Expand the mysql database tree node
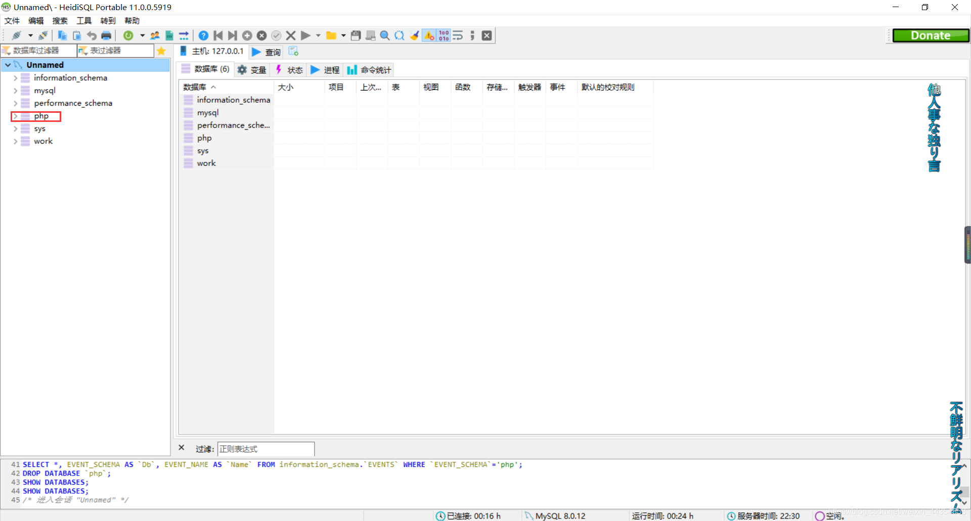Viewport: 971px width, 521px height. tap(15, 91)
